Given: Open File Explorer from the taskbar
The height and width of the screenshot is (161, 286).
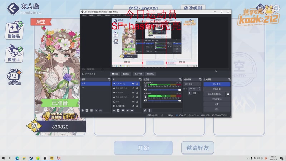Looking at the screenshot, I should (x=24, y=158).
